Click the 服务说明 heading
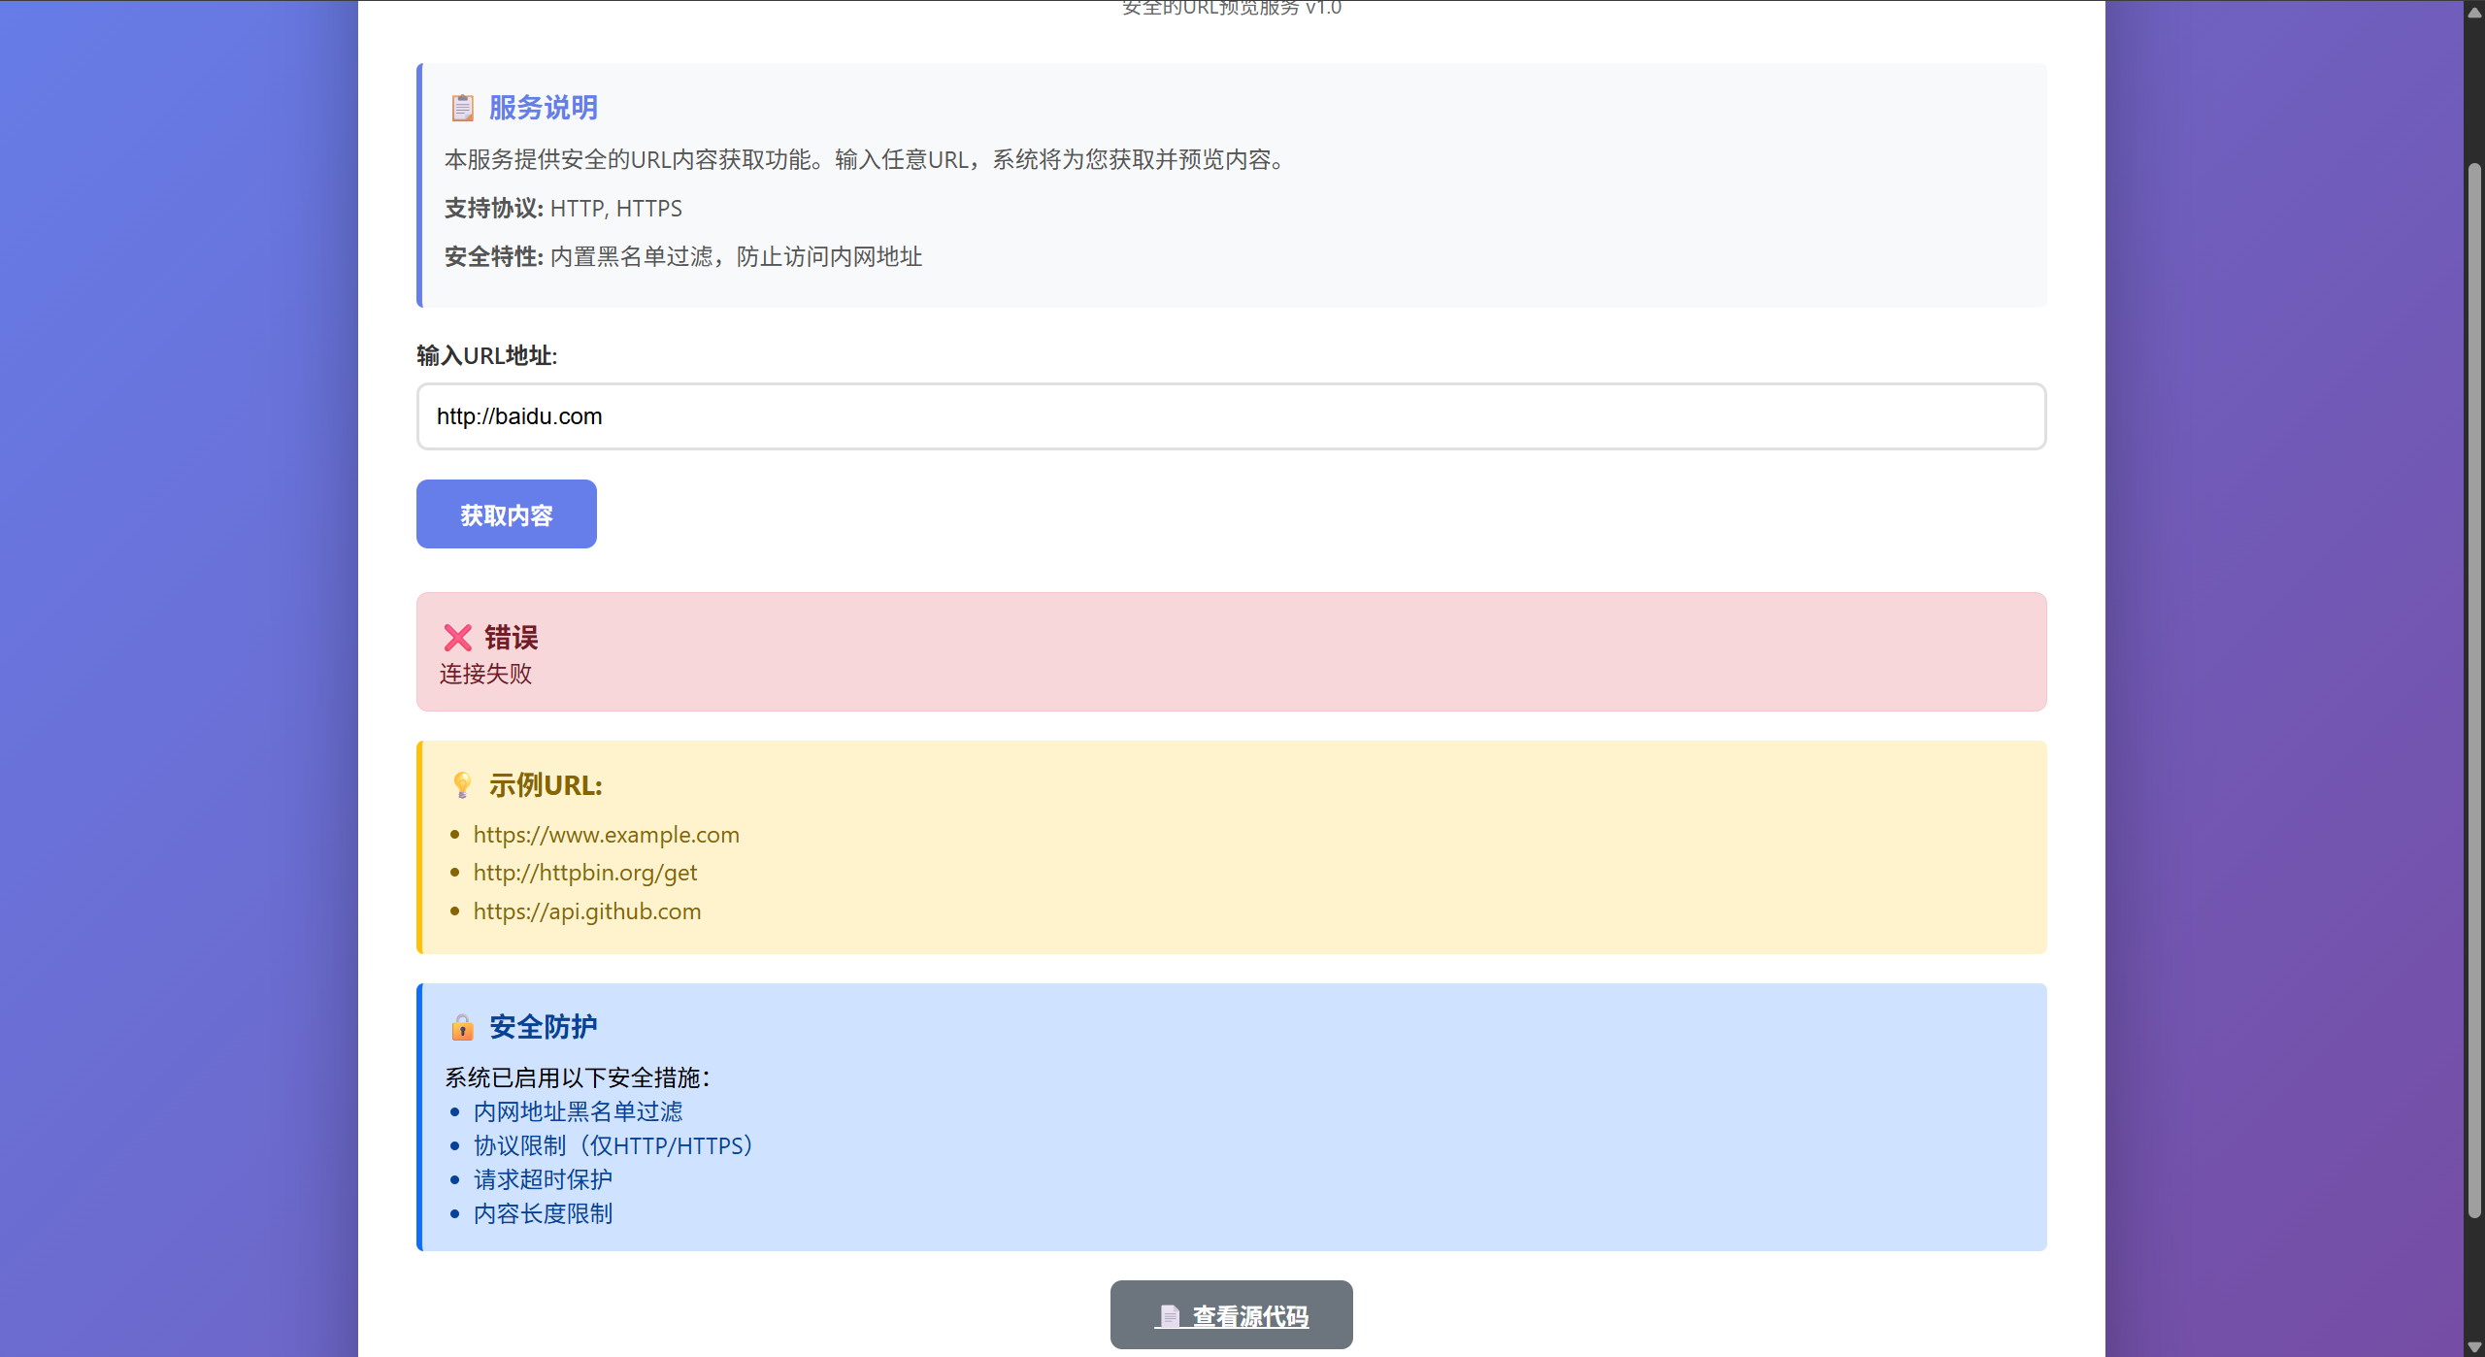The height and width of the screenshot is (1357, 2485). tap(543, 108)
